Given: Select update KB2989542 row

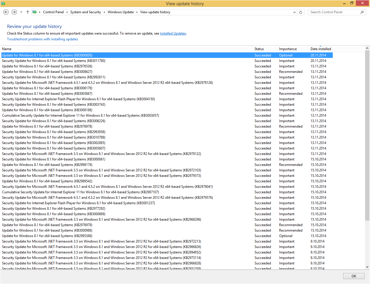Looking at the screenshot, I should (167, 181).
